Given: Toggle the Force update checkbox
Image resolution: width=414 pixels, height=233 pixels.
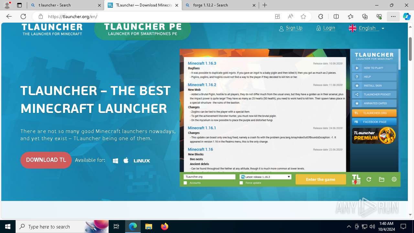Looking at the screenshot, I should [241, 183].
